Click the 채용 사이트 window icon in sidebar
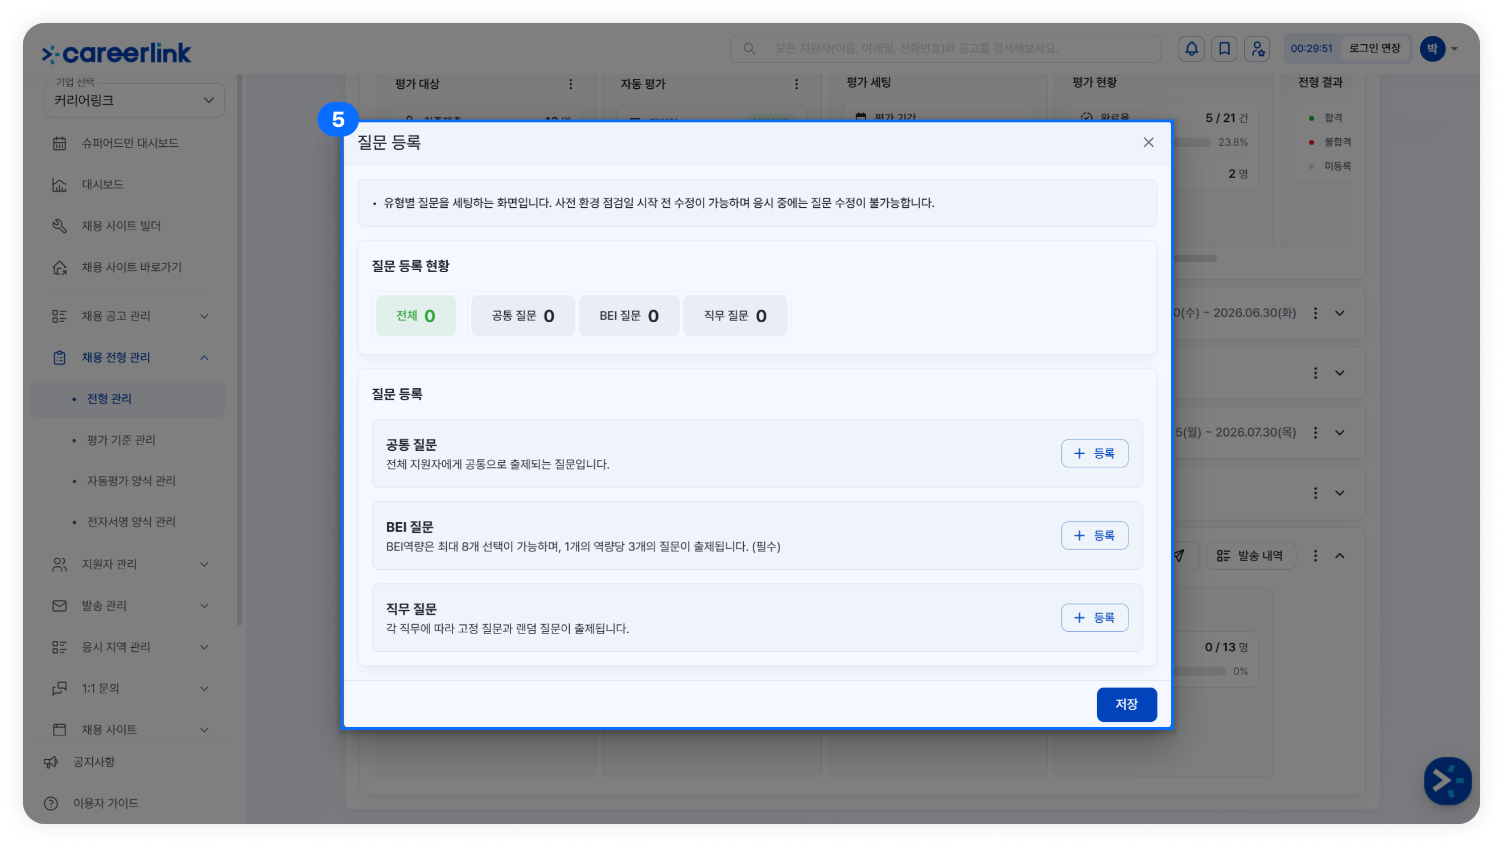This screenshot has height=847, width=1503. pyautogui.click(x=60, y=729)
